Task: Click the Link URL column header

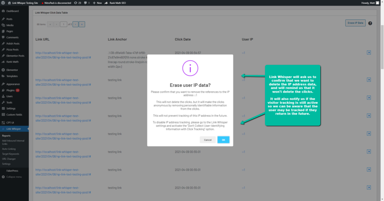Action: 42,39
